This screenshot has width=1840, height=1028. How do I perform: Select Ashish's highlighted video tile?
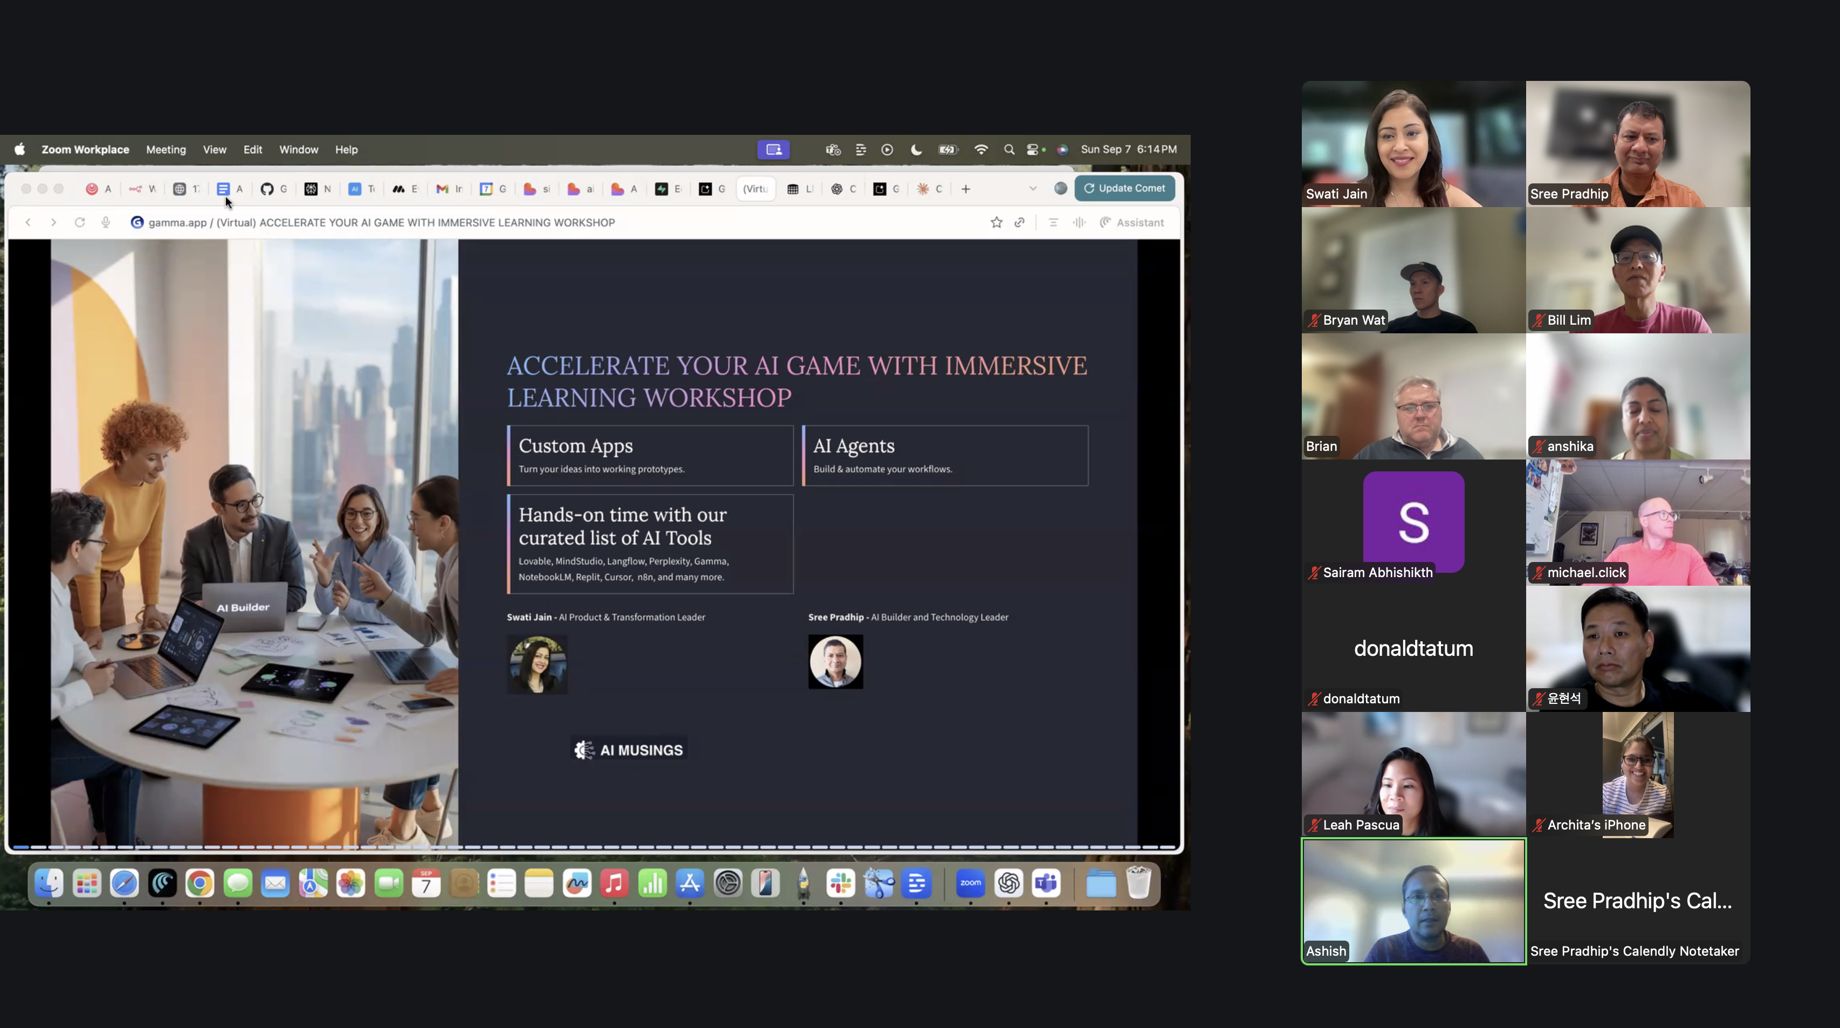pyautogui.click(x=1413, y=901)
